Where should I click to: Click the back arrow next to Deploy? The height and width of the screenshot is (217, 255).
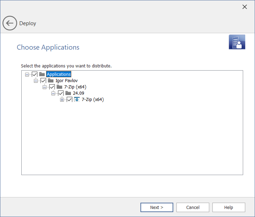pyautogui.click(x=9, y=23)
